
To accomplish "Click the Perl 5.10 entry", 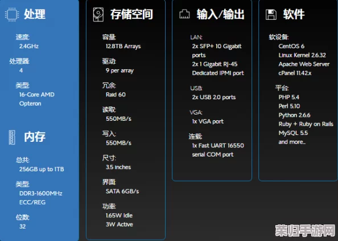I will click(x=289, y=106).
